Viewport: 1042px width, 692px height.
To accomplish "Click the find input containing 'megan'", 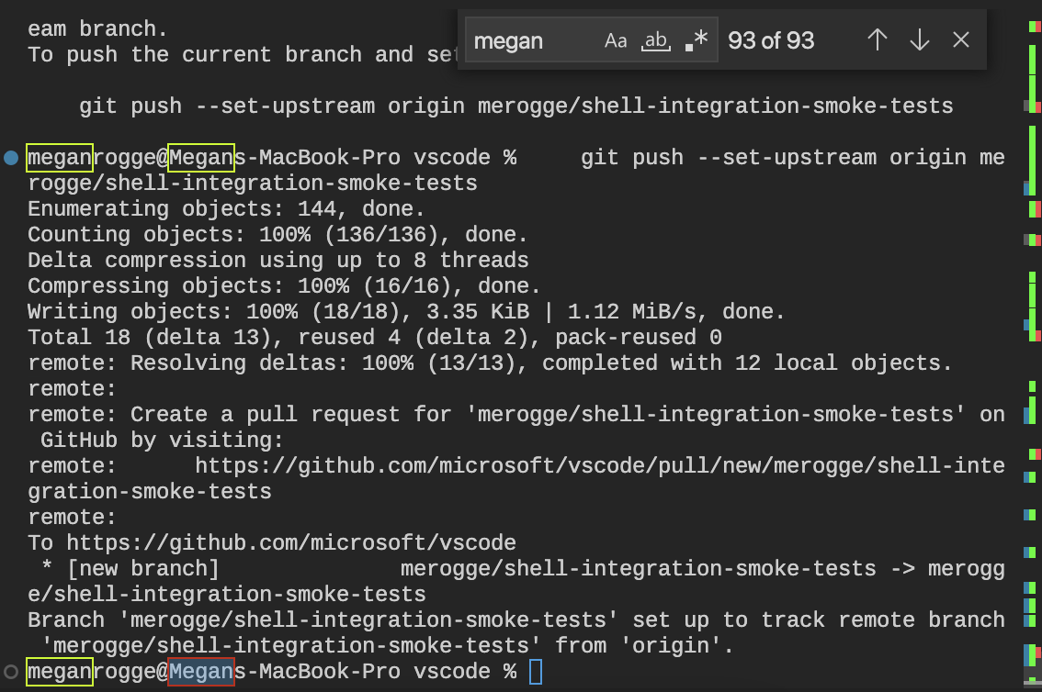I will 529,41.
